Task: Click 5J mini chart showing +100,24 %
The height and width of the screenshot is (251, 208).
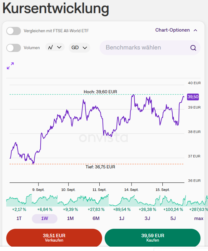Action: (173, 201)
